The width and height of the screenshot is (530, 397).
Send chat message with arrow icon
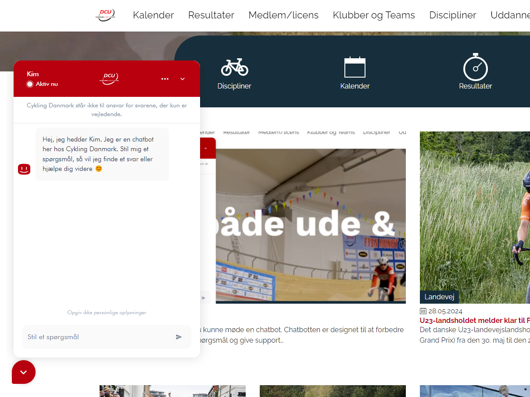click(179, 337)
